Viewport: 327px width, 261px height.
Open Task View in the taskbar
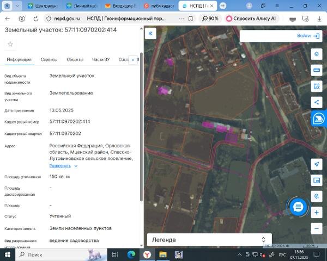point(115,254)
